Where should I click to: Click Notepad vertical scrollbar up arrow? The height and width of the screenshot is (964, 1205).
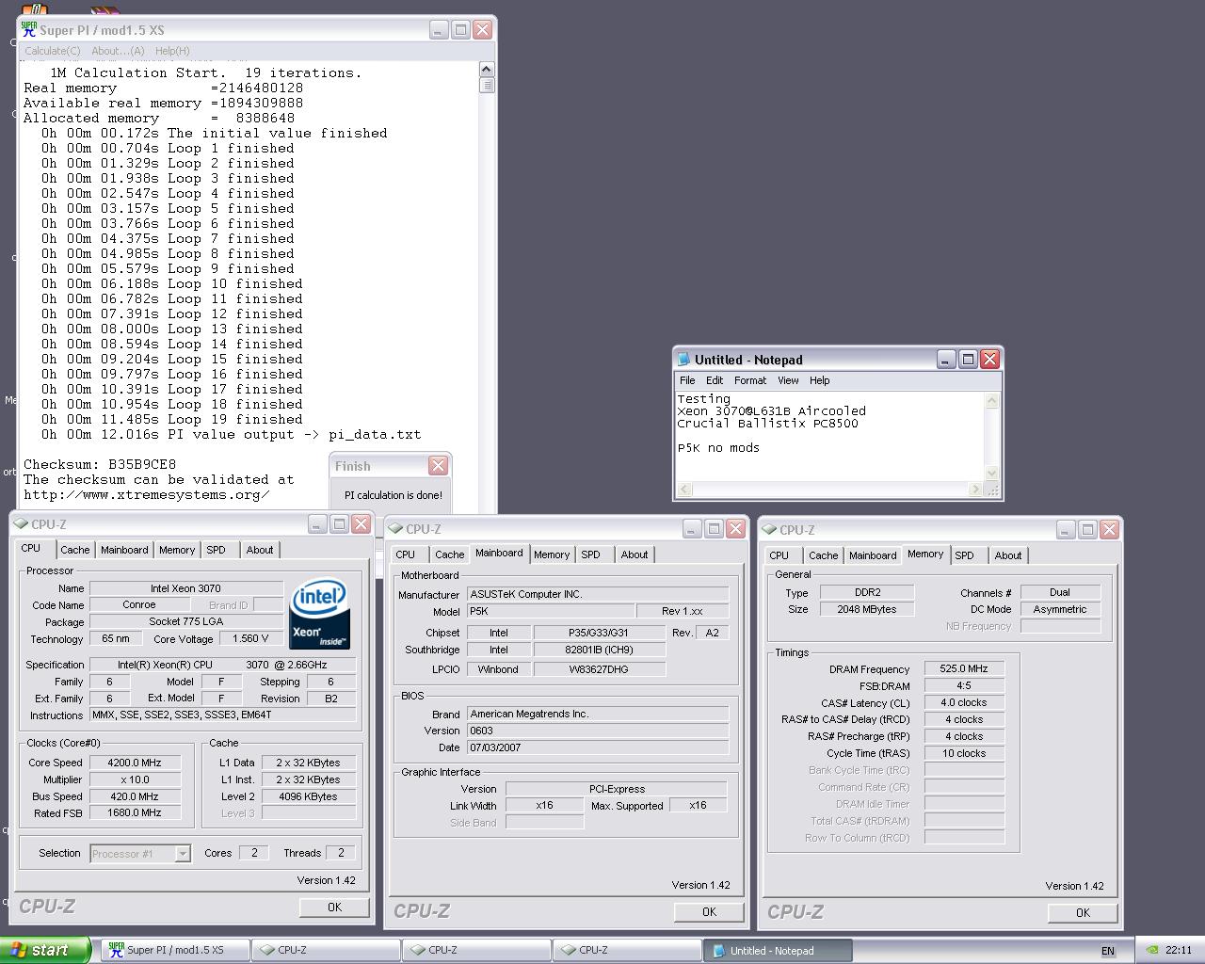point(991,400)
